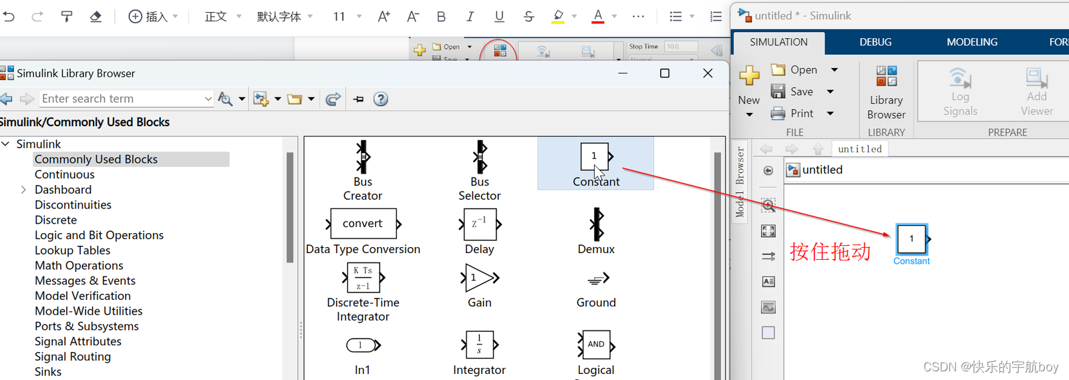1069x380 pixels.
Task: Click the yellow highlight color icon
Action: [x=558, y=16]
